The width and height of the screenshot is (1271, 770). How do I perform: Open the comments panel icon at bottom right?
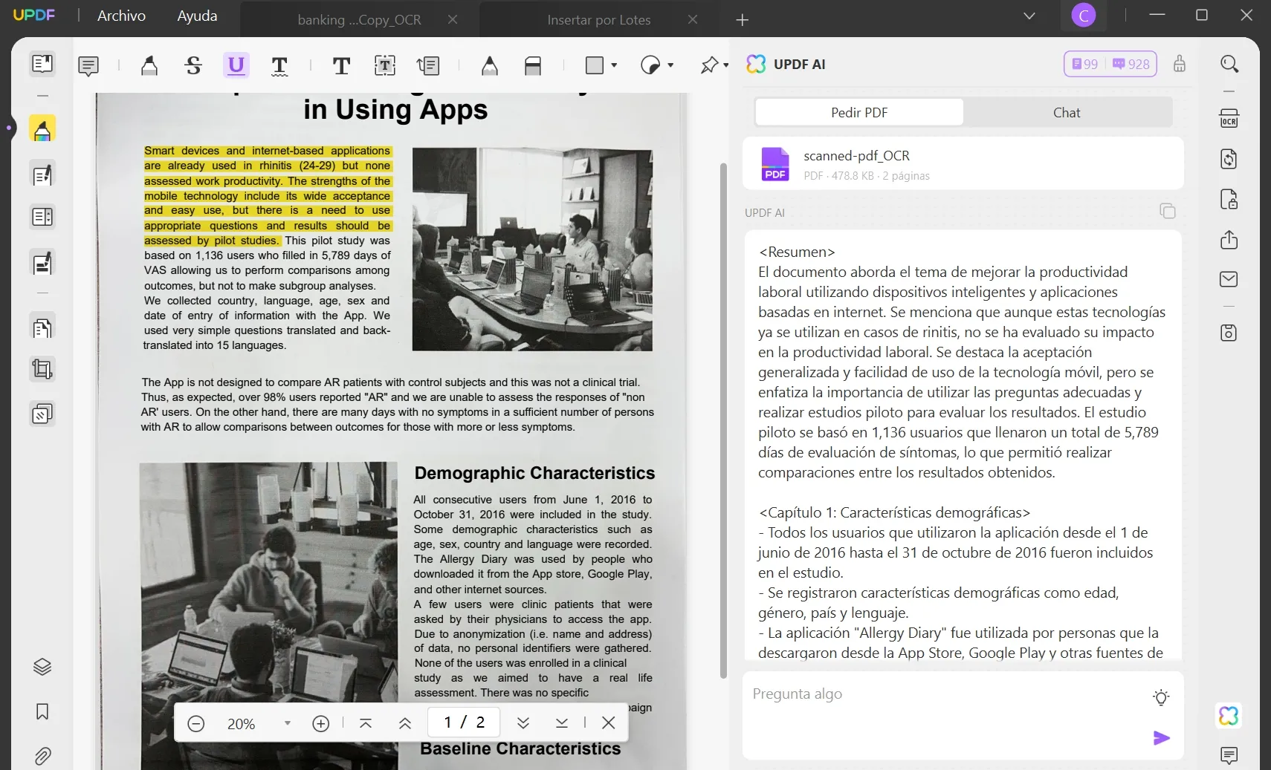1229,756
